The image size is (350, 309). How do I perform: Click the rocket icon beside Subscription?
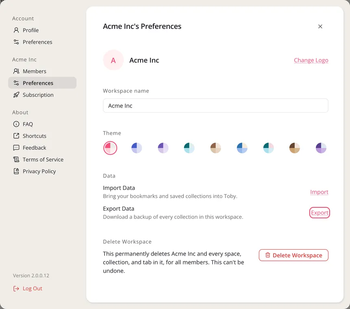pos(16,95)
